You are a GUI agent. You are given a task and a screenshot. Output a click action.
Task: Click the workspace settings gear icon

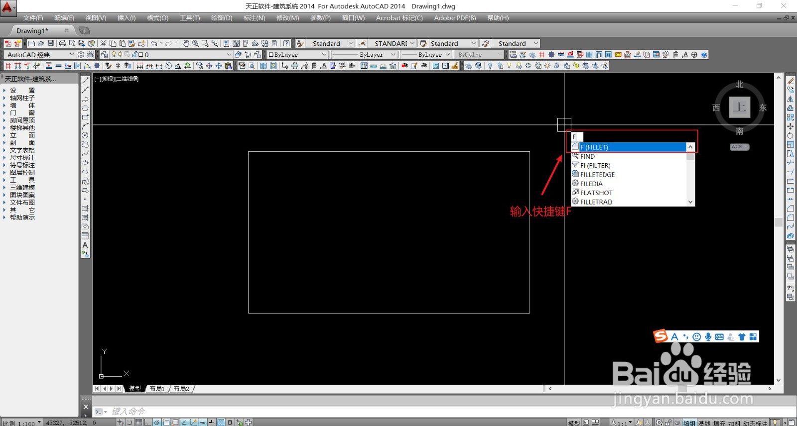81,55
